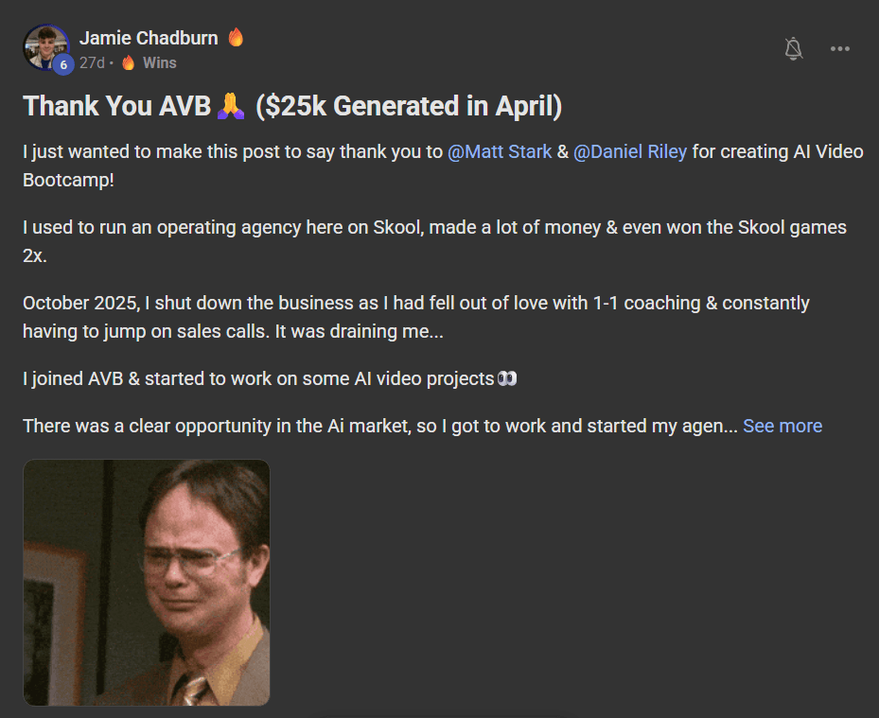Click the level 6 badge on avatar
879x718 pixels.
(x=63, y=64)
